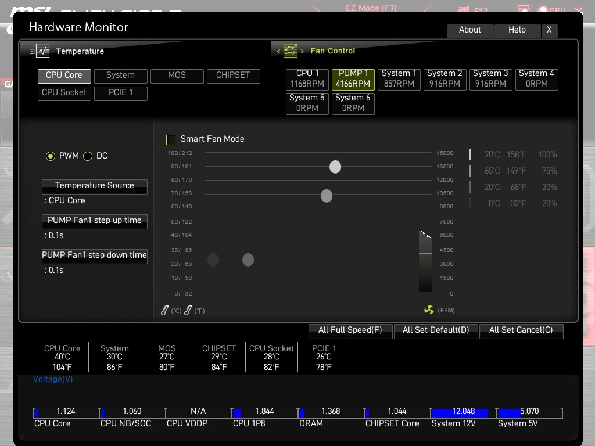Click the 65°C 75% curve setting row
595x446 pixels.
pos(514,171)
